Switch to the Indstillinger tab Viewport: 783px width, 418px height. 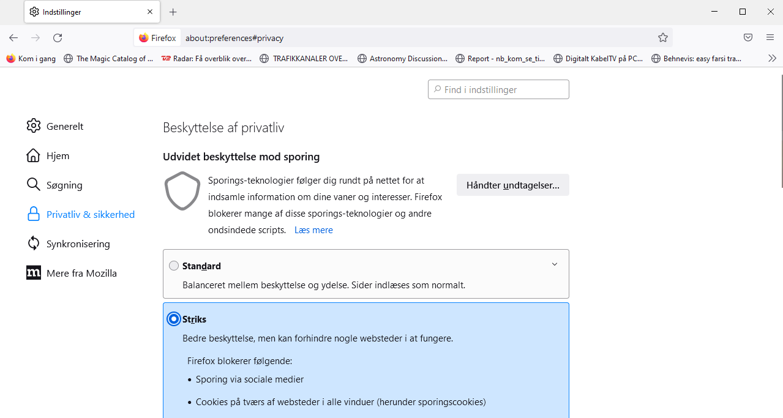tap(62, 11)
